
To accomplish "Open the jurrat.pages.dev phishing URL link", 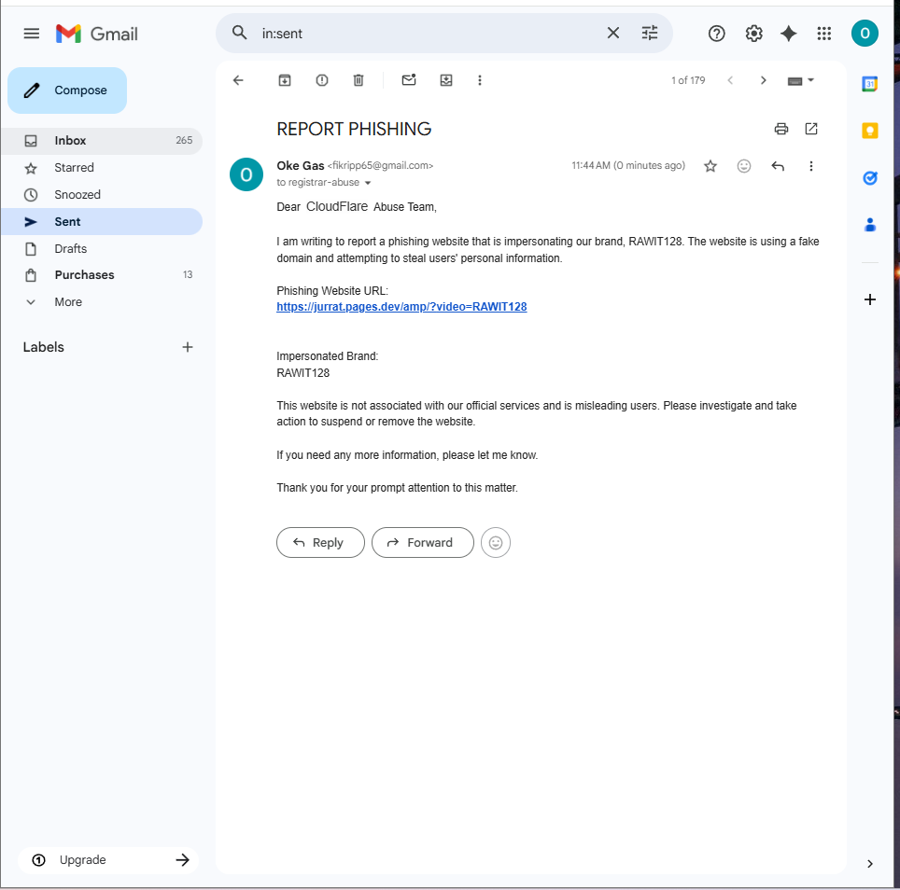I will coord(401,307).
